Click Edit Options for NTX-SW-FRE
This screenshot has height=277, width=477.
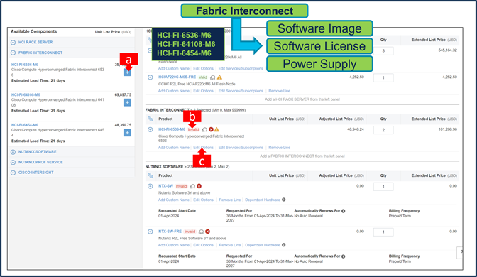(204, 245)
